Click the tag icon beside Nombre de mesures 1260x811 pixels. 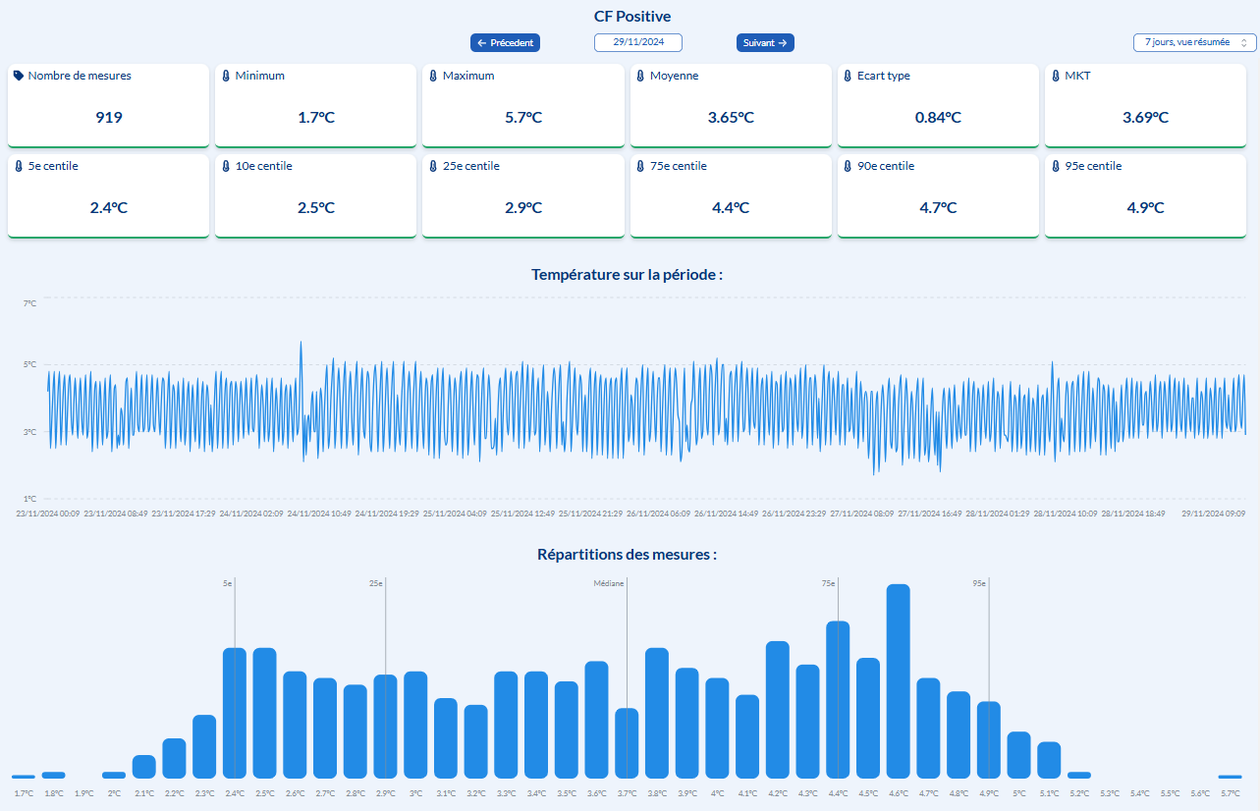point(19,76)
